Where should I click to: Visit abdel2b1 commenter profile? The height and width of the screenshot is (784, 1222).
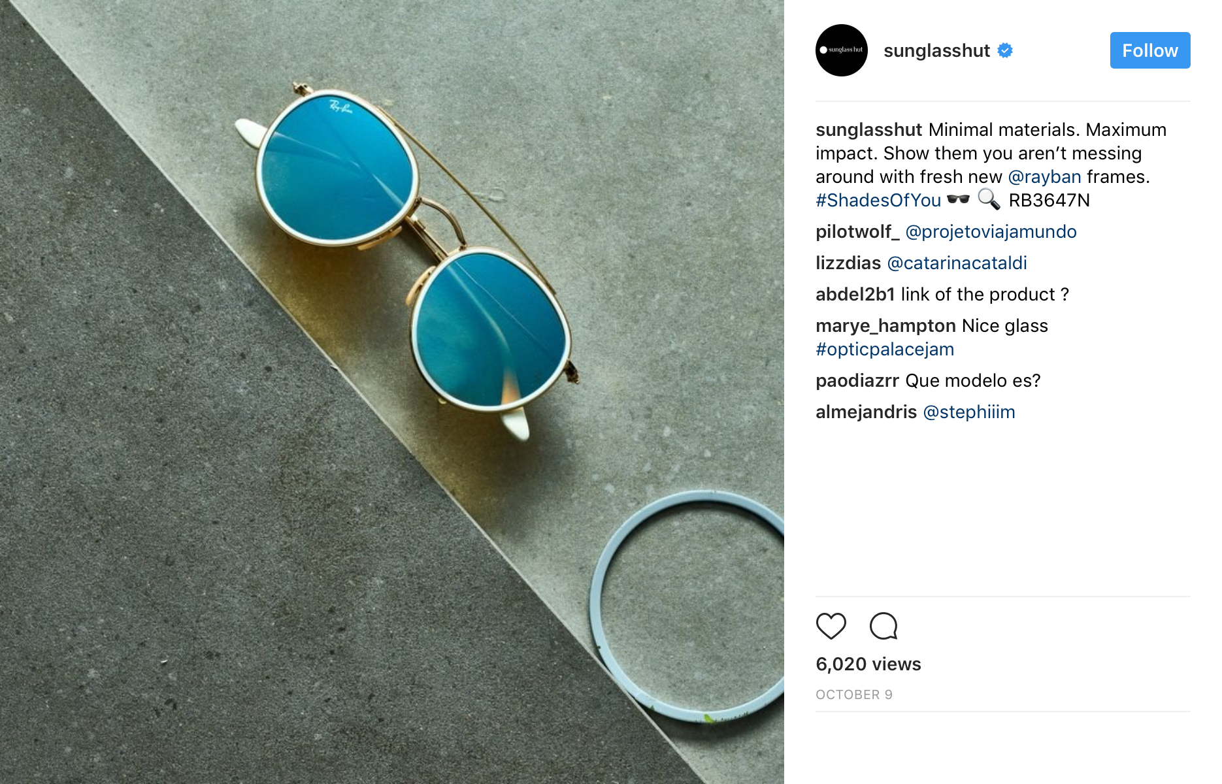click(855, 294)
